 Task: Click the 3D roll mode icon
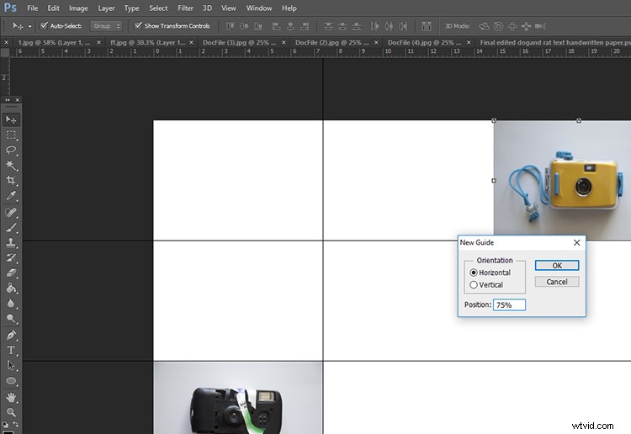tap(498, 26)
